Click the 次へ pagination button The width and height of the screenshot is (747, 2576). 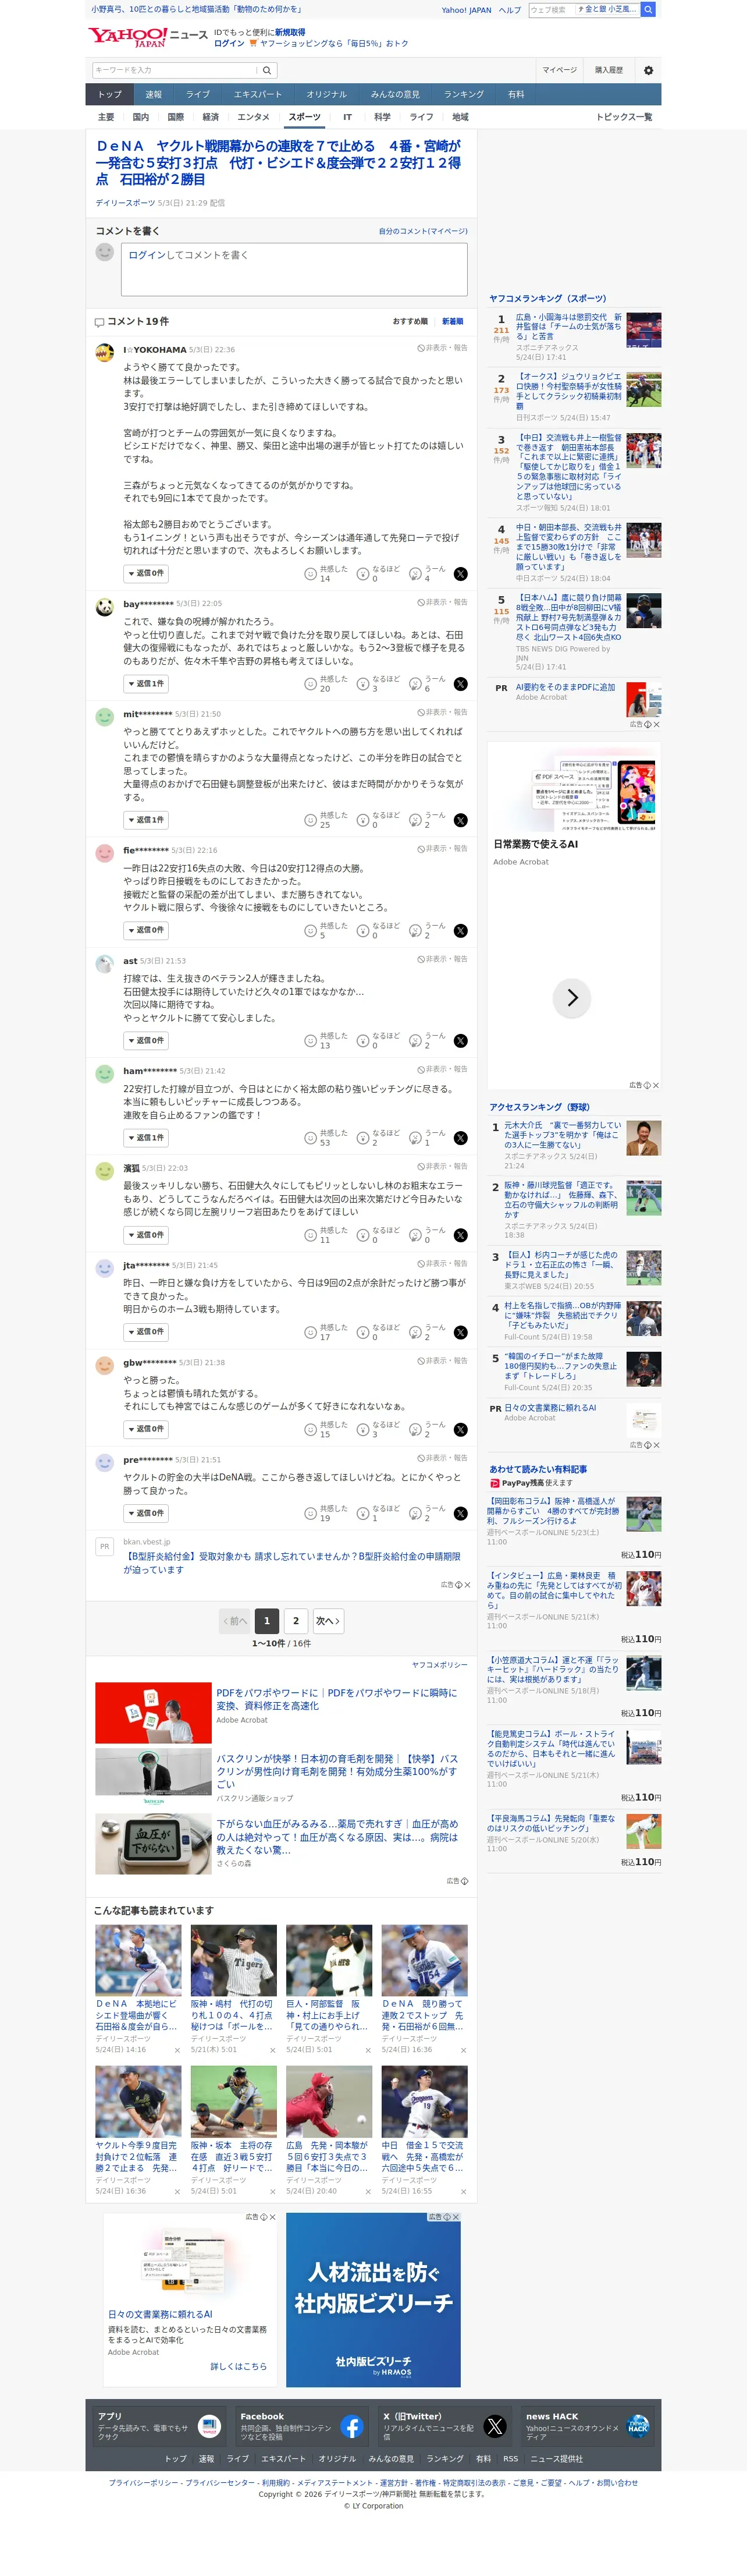coord(328,1621)
